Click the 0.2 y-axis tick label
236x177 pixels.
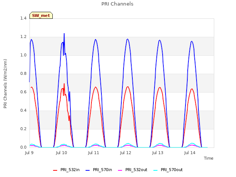23,129
